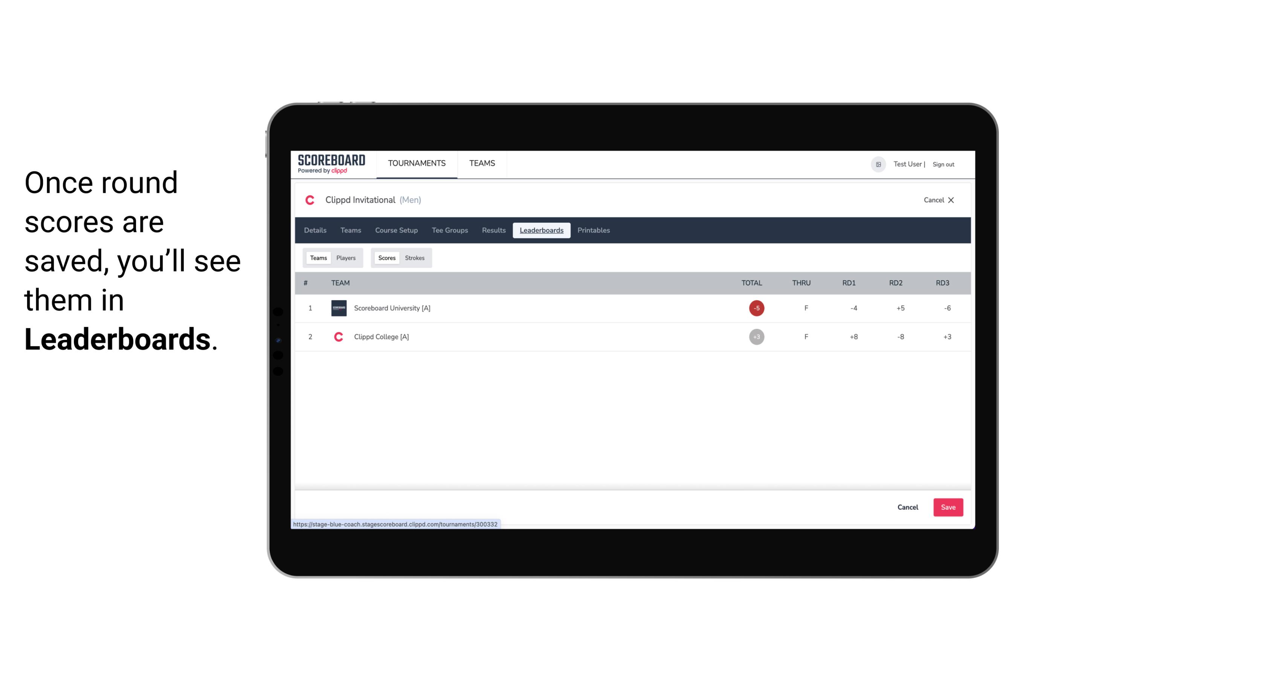Click the Scores filter button
Image resolution: width=1264 pixels, height=680 pixels.
tap(386, 258)
